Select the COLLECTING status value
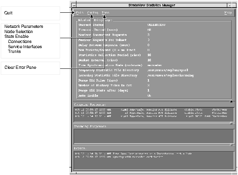The width and height of the screenshot is (238, 175). pos(156,25)
